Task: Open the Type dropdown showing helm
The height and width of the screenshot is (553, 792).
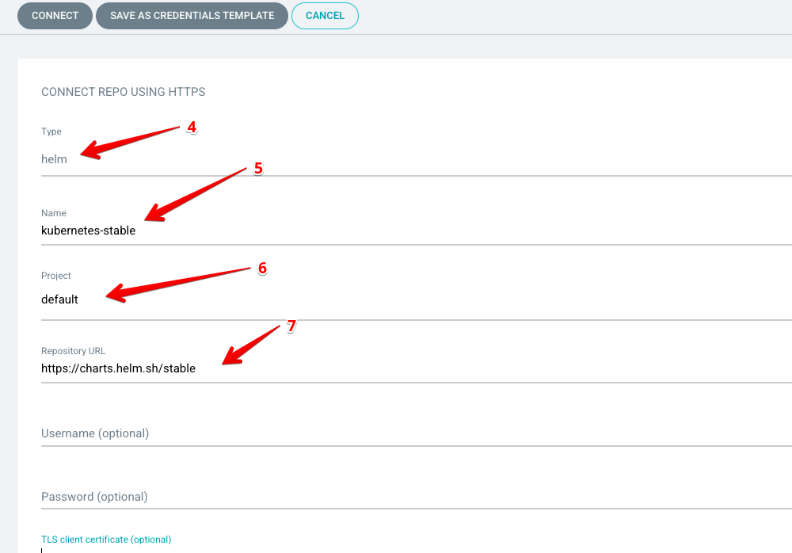Action: click(417, 159)
